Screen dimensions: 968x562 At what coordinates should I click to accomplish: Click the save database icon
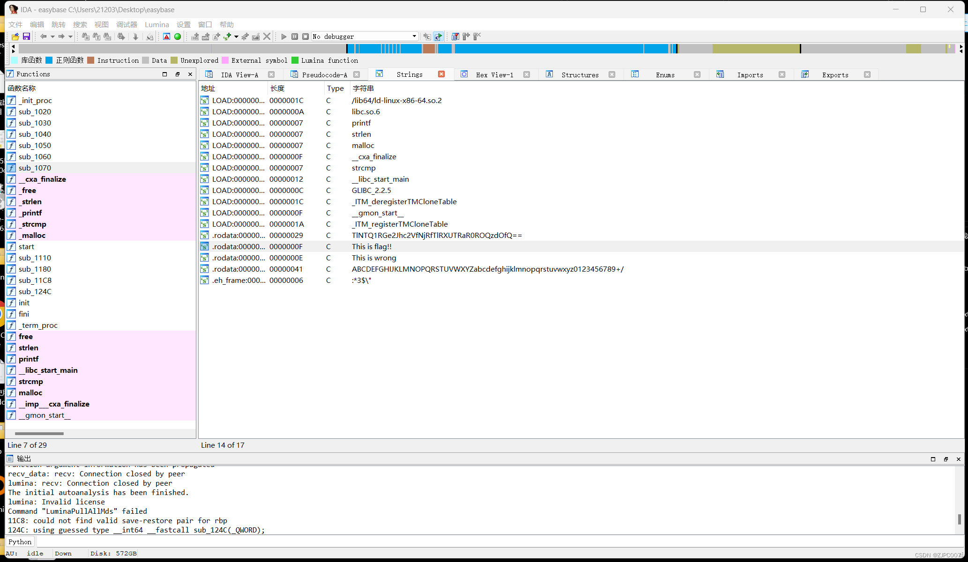click(x=26, y=37)
